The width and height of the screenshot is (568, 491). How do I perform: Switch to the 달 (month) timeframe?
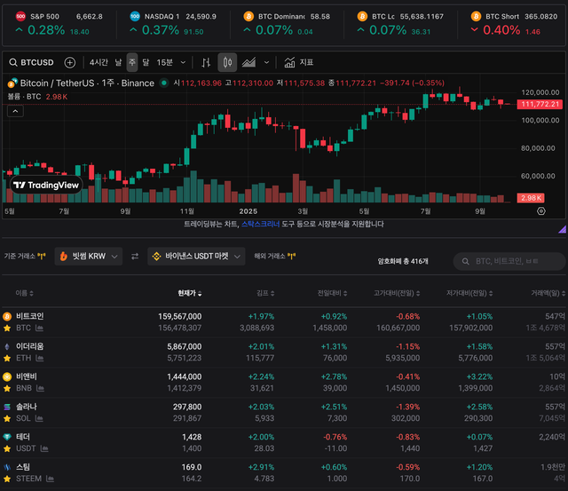(146, 63)
